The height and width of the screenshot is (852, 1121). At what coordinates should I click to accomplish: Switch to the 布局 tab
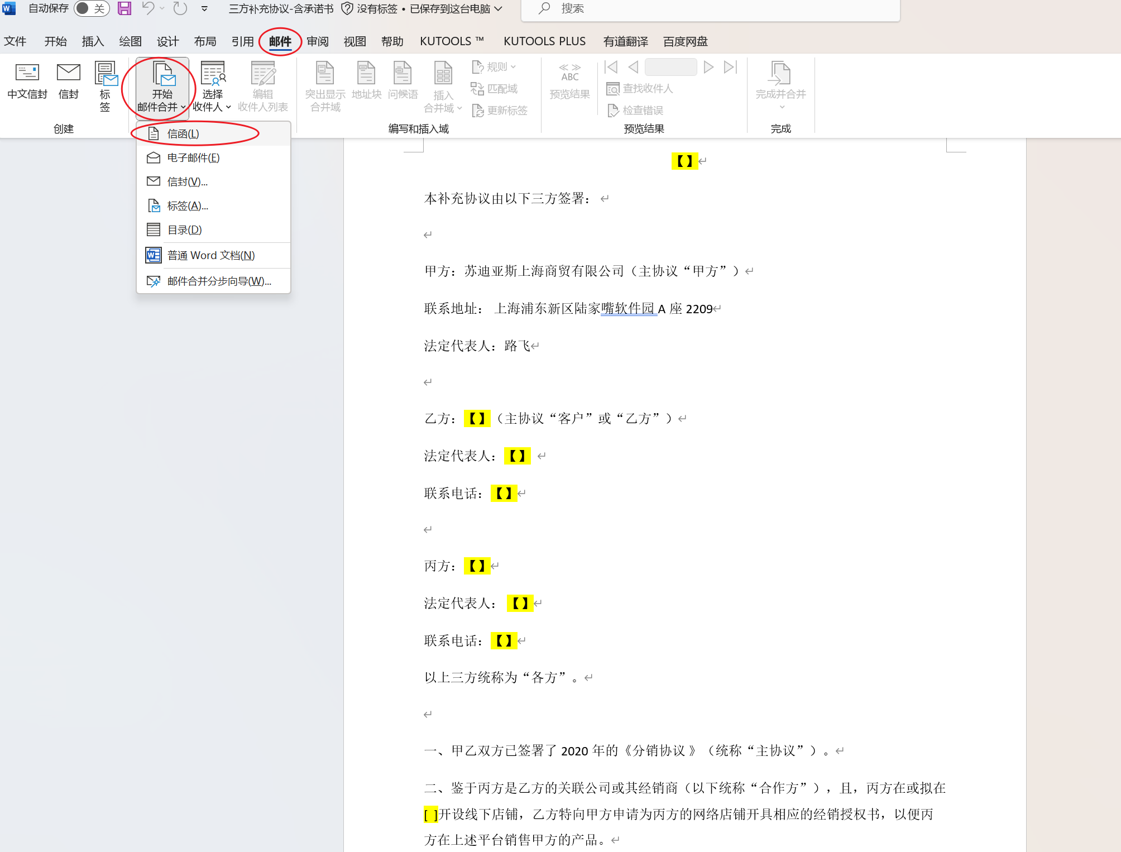[x=205, y=41]
